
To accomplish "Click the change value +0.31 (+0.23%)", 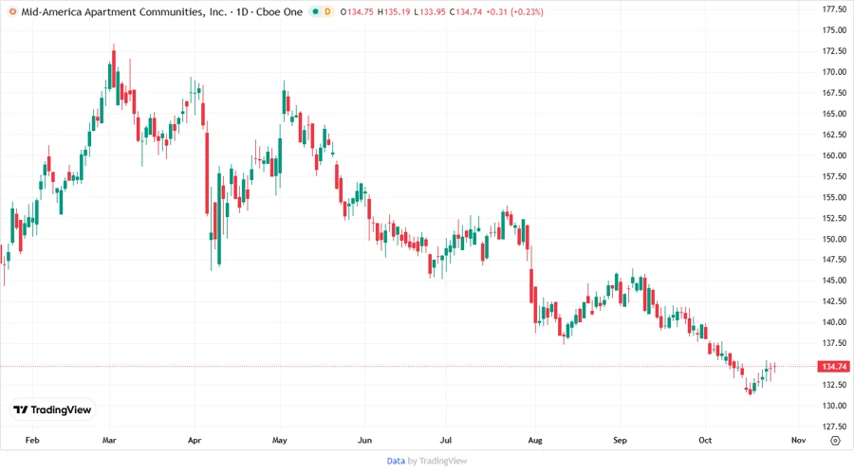I will 514,11.
